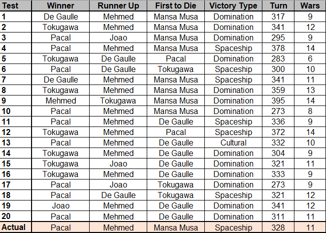326x233 pixels.
Task: Click the Test header cell
Action: coord(16,5)
